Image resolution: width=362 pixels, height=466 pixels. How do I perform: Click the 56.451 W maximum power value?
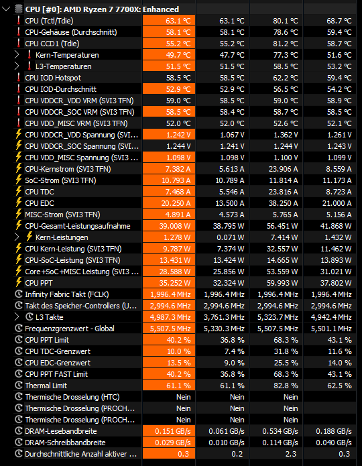pos(282,226)
